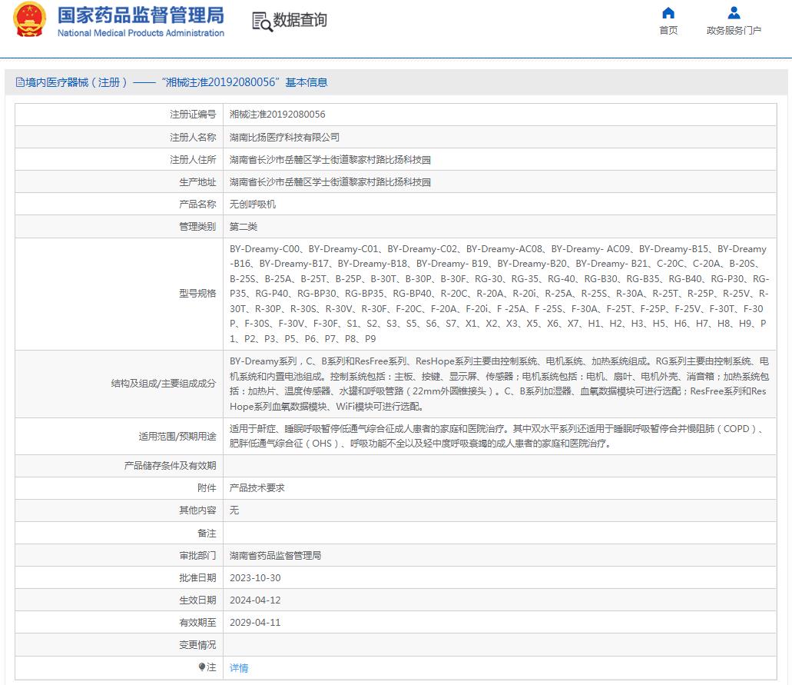792x685 pixels.
Task: Click the 数据查询 magnifier document icon
Action: [x=262, y=22]
